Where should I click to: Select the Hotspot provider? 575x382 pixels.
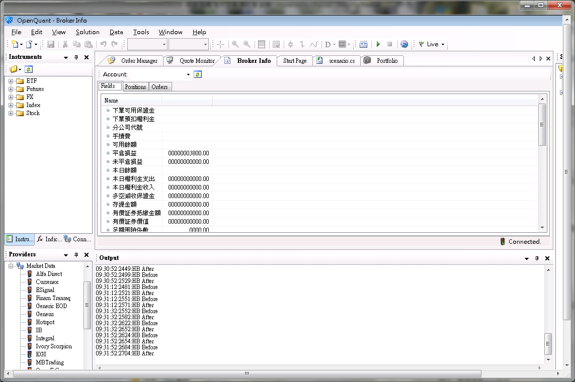(45, 322)
